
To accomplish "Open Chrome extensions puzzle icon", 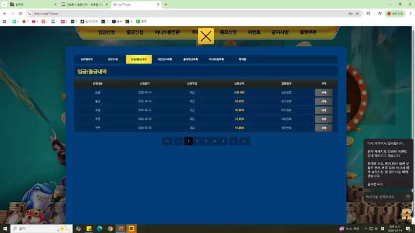I will point(368,14).
